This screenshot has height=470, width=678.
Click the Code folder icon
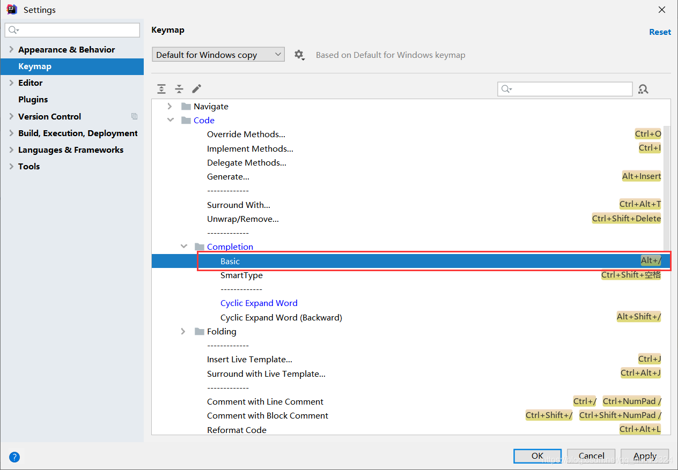tap(186, 120)
